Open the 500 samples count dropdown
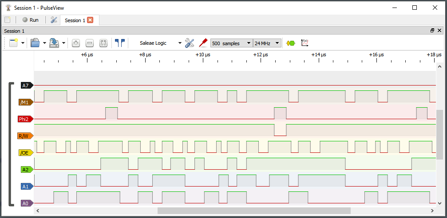The width and height of the screenshot is (447, 218). point(231,43)
